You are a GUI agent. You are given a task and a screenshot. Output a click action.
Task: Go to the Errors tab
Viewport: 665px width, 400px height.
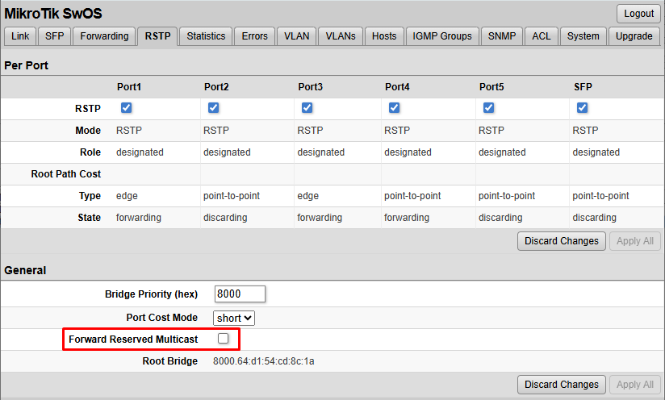tap(255, 36)
